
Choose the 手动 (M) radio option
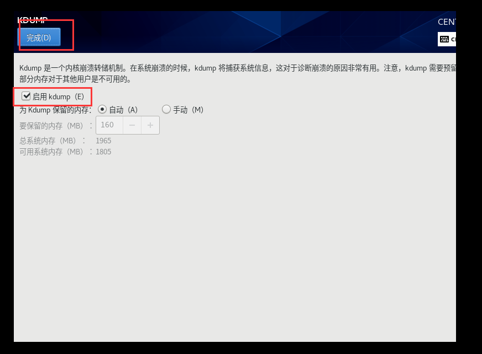coord(166,109)
